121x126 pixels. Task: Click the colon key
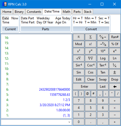(x=106, y=94)
